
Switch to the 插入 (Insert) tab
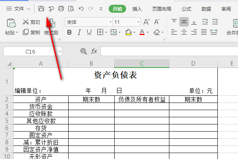(x=137, y=9)
